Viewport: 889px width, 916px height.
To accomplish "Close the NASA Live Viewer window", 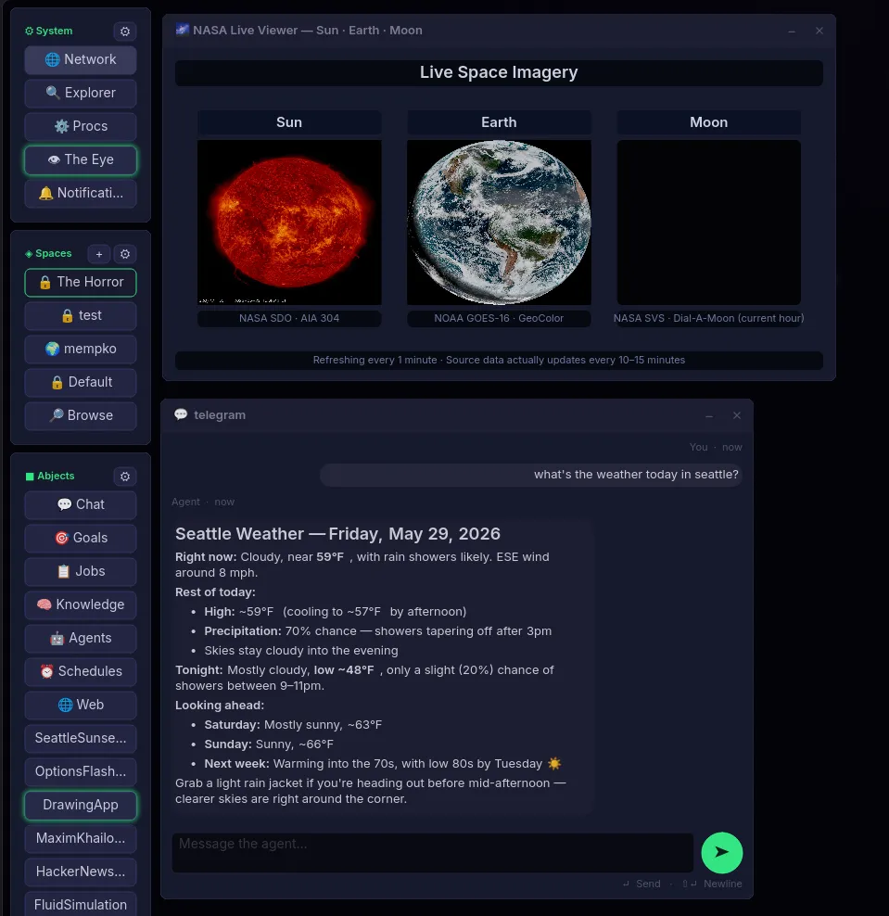I will (819, 31).
